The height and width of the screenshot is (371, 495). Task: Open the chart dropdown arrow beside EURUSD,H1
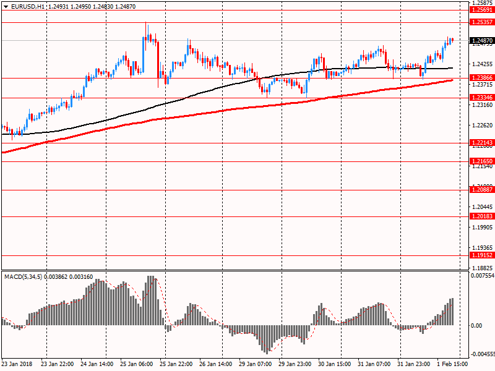click(6, 7)
